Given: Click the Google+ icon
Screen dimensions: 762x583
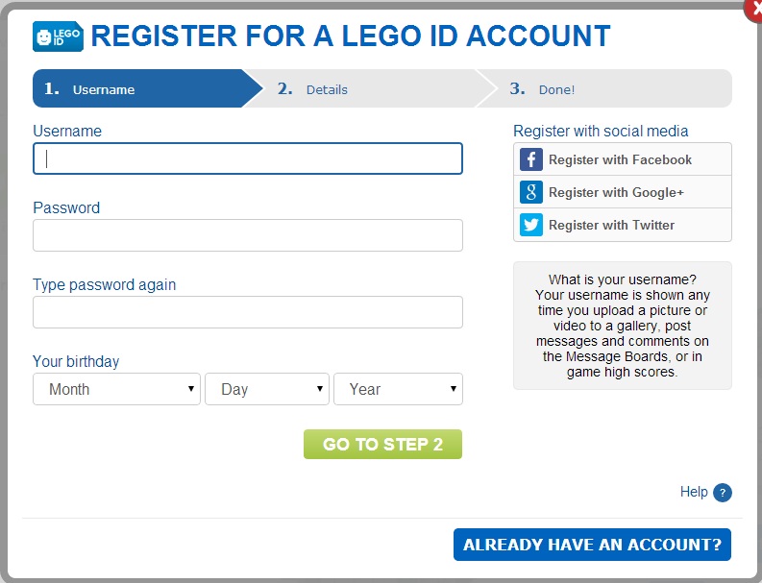Looking at the screenshot, I should point(531,192).
